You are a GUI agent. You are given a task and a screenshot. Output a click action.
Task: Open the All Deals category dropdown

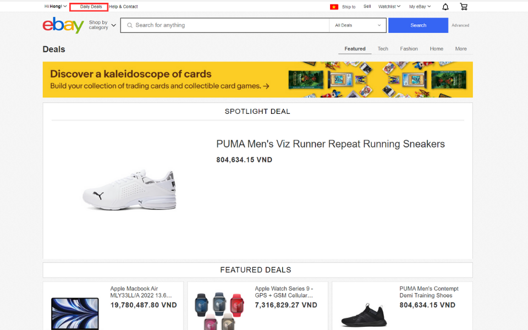pyautogui.click(x=358, y=25)
